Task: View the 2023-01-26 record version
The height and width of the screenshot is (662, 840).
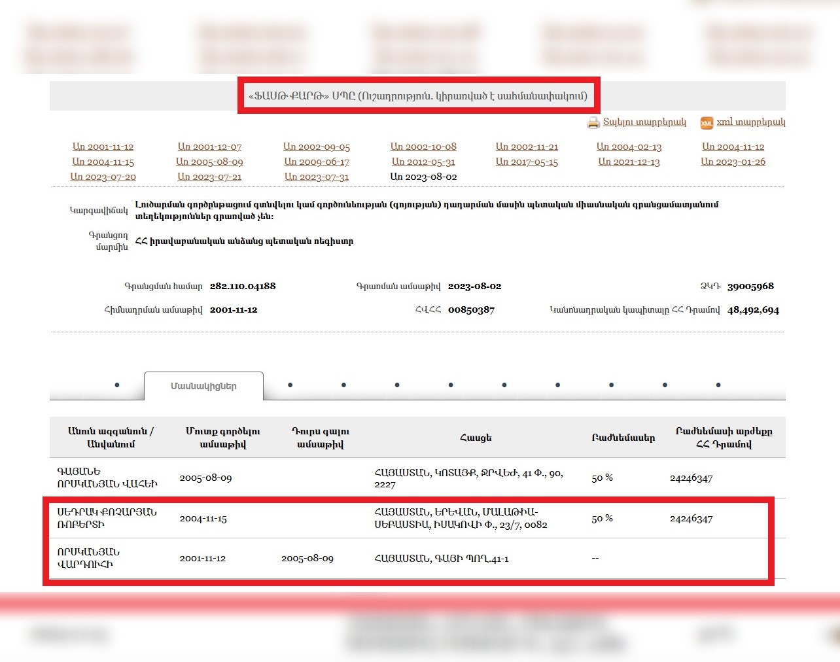Action: coord(733,162)
